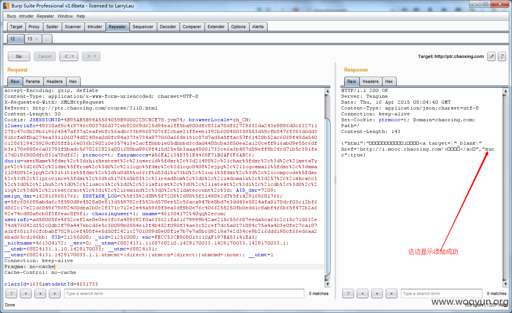This screenshot has height=313, width=512.
Task: Click the Cancel button
Action: [x=45, y=56]
